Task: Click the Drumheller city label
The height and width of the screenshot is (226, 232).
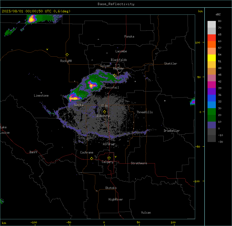Action: [x=172, y=131]
